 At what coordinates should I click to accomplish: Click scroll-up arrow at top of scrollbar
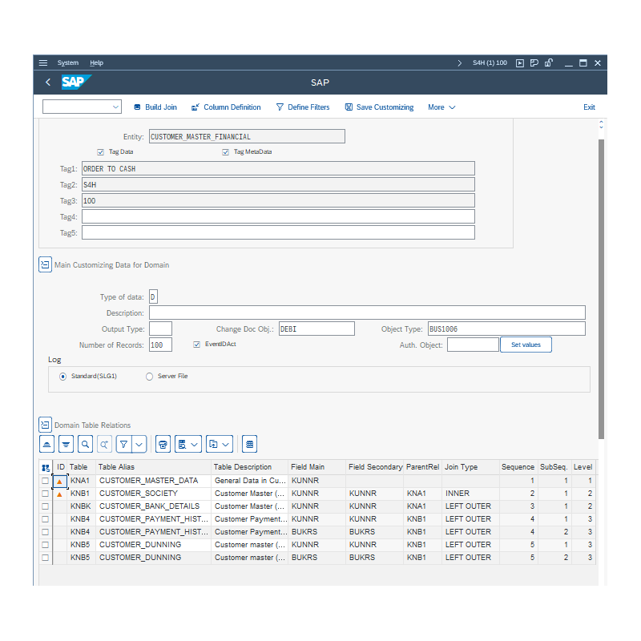point(601,123)
